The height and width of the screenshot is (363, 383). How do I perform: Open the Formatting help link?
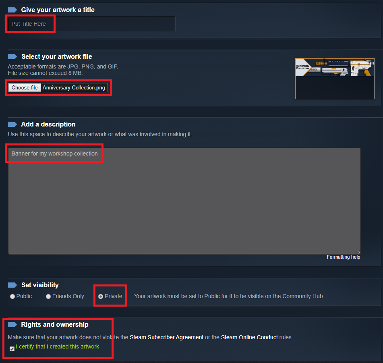pos(343,257)
